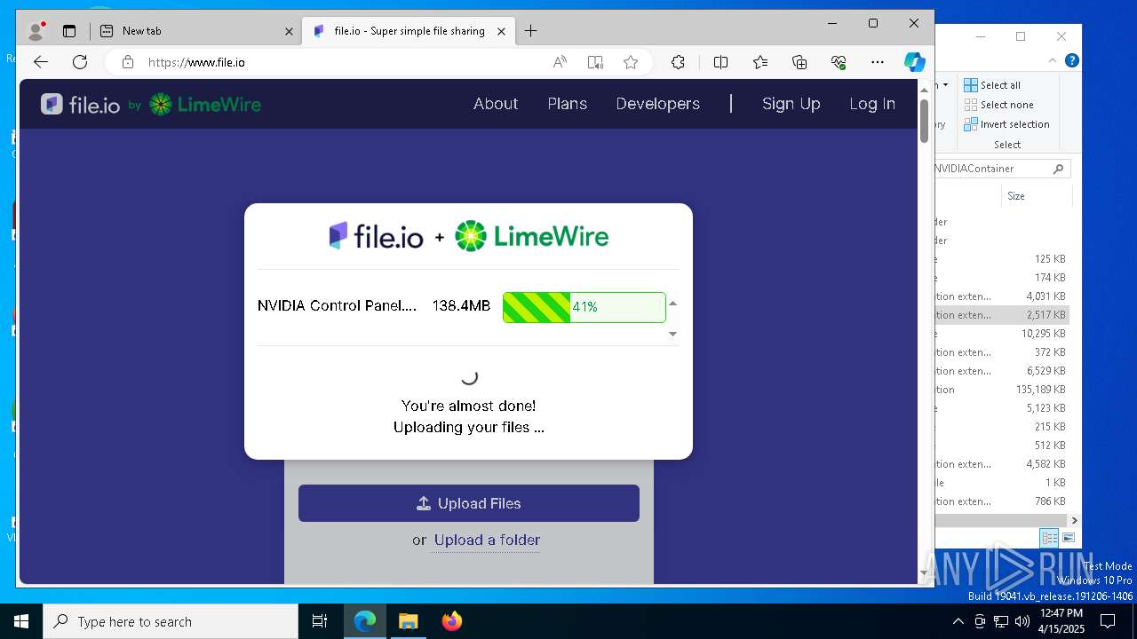Select the 10,295 KB file row
The width and height of the screenshot is (1137, 639).
pos(1001,334)
